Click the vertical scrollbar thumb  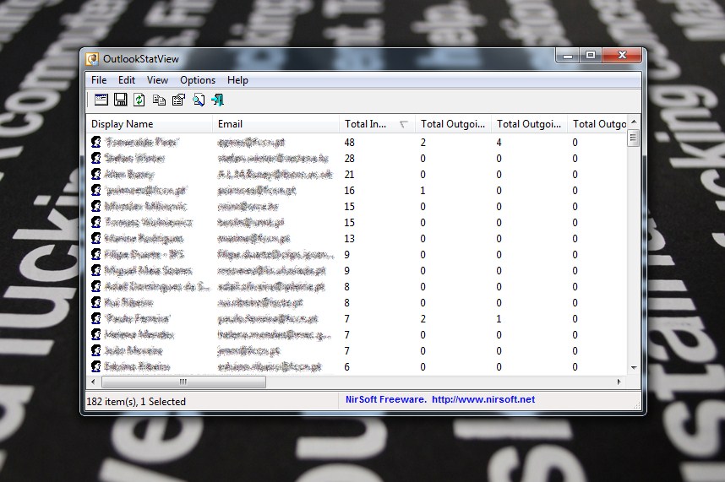pos(634,138)
